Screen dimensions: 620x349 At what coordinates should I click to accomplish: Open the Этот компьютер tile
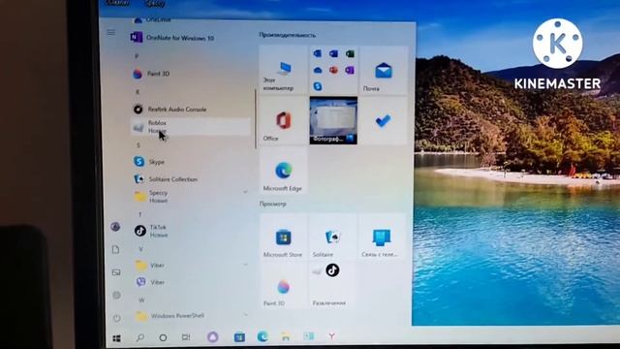pos(283,70)
